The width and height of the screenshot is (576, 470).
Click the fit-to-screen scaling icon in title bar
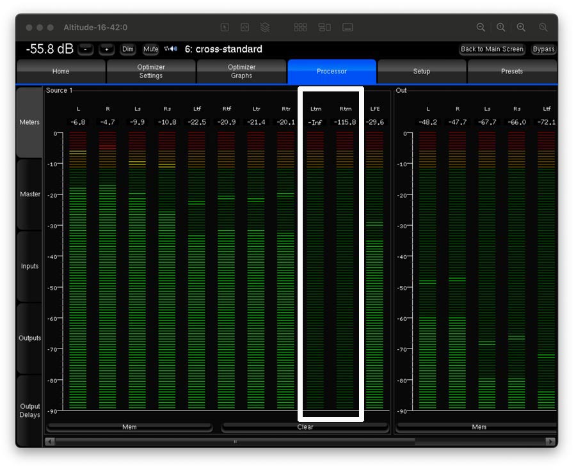(x=244, y=27)
